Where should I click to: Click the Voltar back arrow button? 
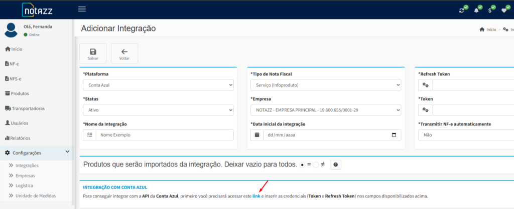pos(124,53)
